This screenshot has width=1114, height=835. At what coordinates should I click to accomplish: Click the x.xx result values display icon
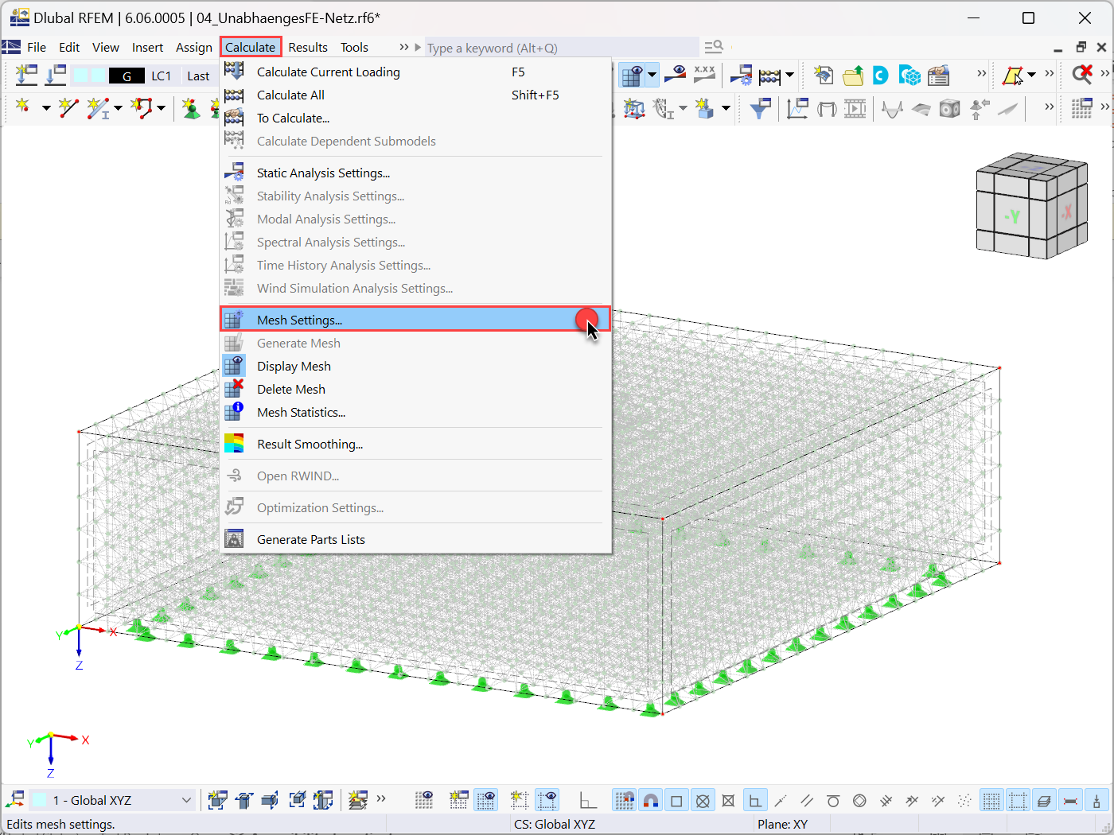[x=704, y=74]
